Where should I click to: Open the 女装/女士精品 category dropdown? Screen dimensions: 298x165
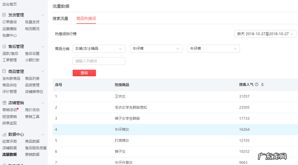[99, 49]
